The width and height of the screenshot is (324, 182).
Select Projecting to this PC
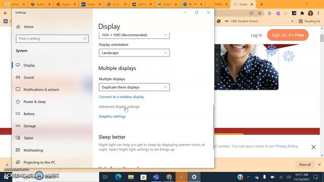[x=39, y=162]
